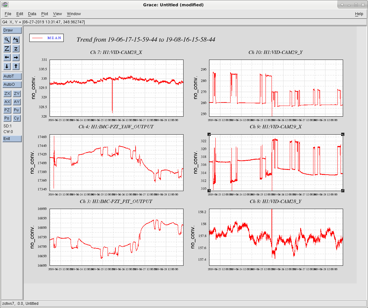This screenshot has width=368, height=308.
Task: Click the left arrow scroll icon
Action: pyautogui.click(x=7, y=57)
